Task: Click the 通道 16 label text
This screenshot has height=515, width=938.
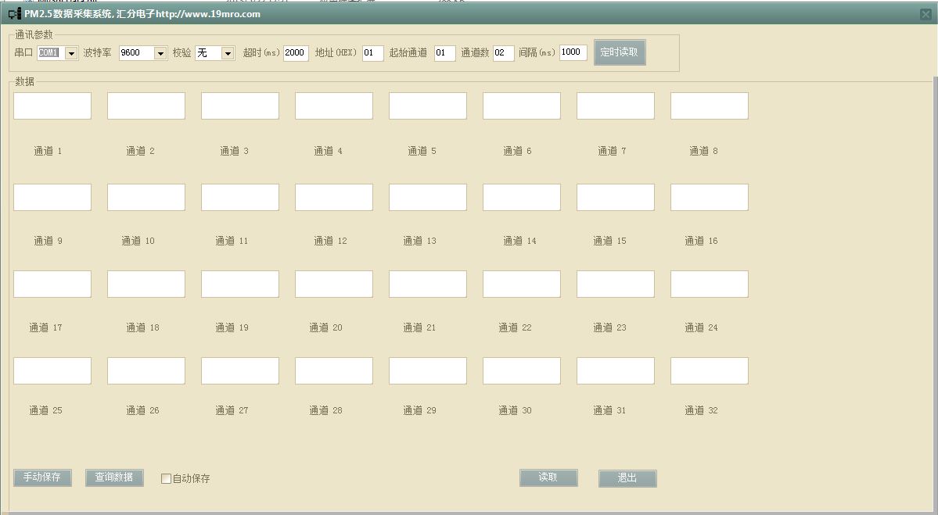Action: pyautogui.click(x=701, y=241)
